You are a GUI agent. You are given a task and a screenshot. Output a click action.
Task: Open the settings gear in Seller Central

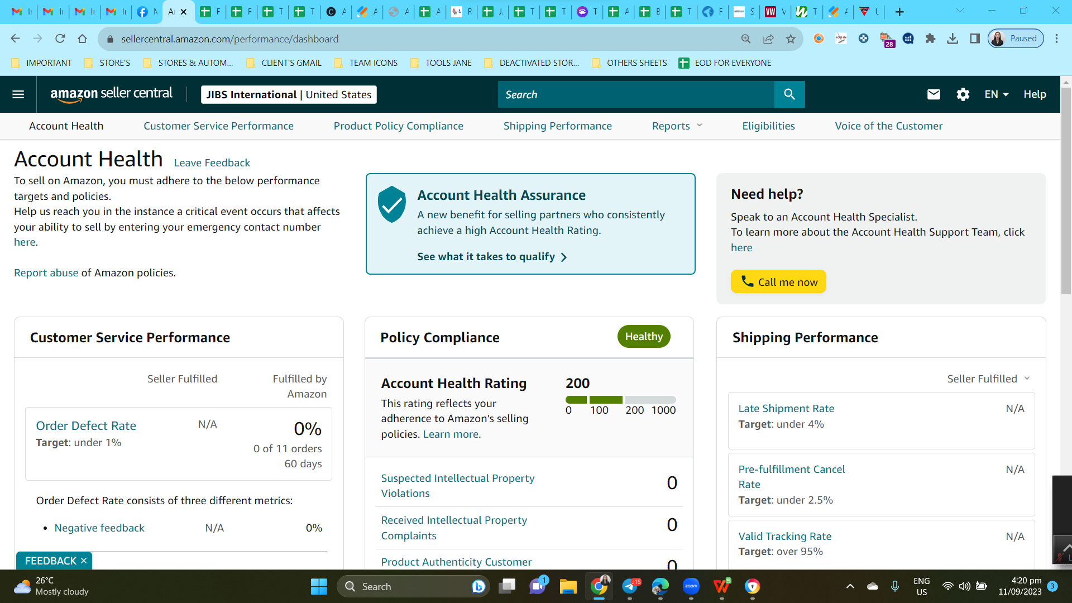pos(963,94)
